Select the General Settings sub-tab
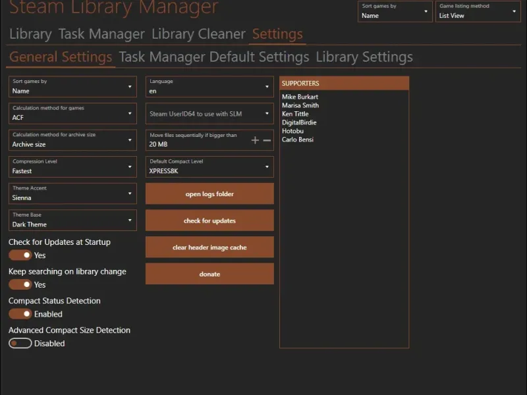Screen dimensions: 527x395 coord(61,57)
